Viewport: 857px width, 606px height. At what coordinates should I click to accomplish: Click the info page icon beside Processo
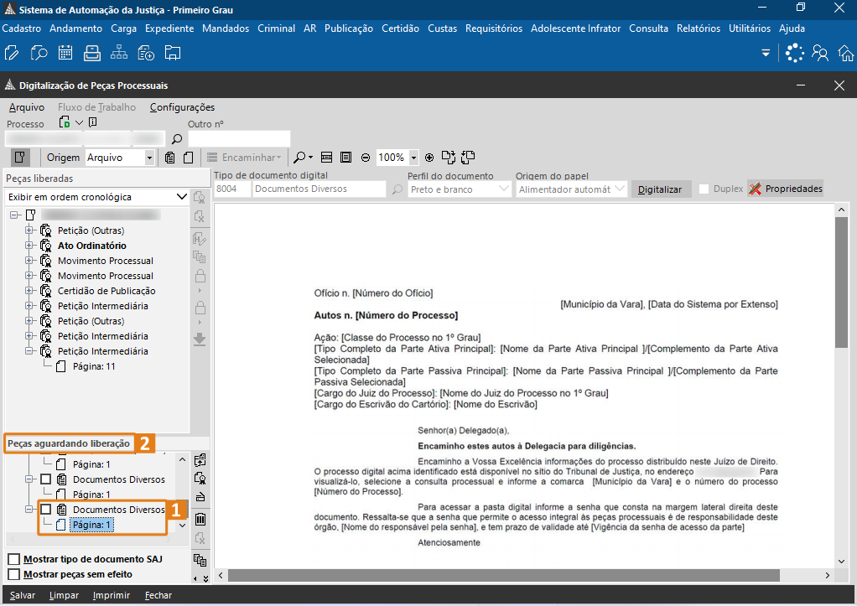[93, 122]
